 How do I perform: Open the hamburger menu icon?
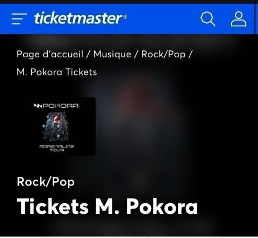point(19,19)
